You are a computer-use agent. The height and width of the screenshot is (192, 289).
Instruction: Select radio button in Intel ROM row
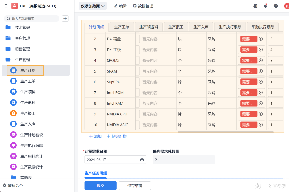tap(261, 93)
